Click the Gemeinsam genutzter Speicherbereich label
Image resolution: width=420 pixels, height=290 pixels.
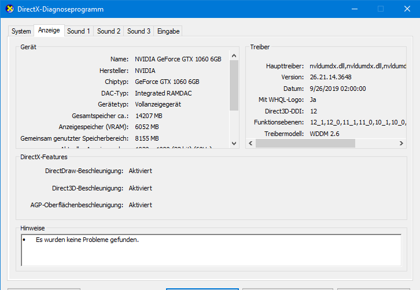click(x=75, y=138)
